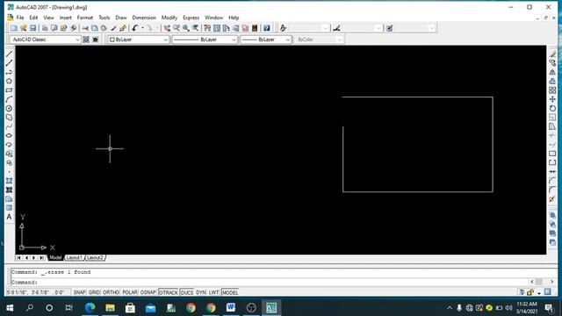Open the Undo history dropdown arrow
562x316 pixels.
(x=142, y=28)
